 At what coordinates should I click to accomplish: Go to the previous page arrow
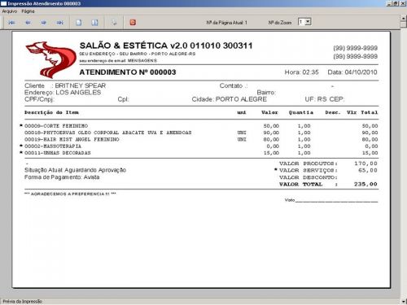click(28, 23)
